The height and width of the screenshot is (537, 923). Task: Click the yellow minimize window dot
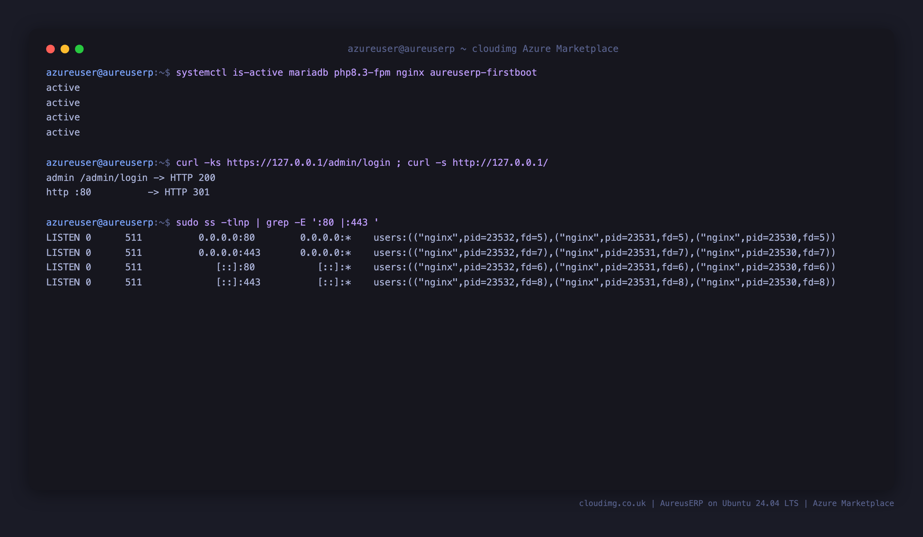pyautogui.click(x=65, y=49)
